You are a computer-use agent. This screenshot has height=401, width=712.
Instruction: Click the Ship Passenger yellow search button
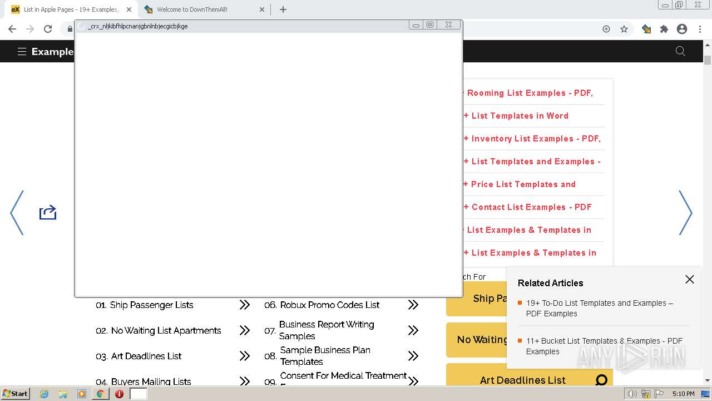(x=477, y=299)
